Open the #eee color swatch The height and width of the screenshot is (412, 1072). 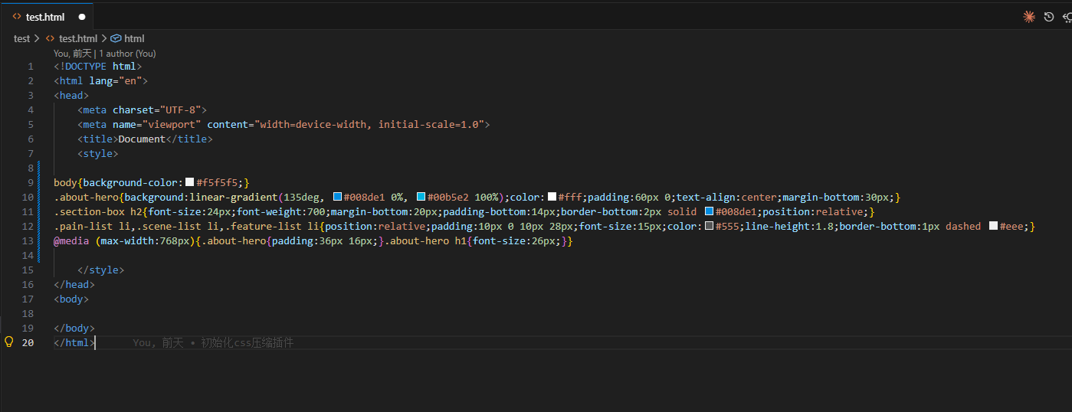993,226
